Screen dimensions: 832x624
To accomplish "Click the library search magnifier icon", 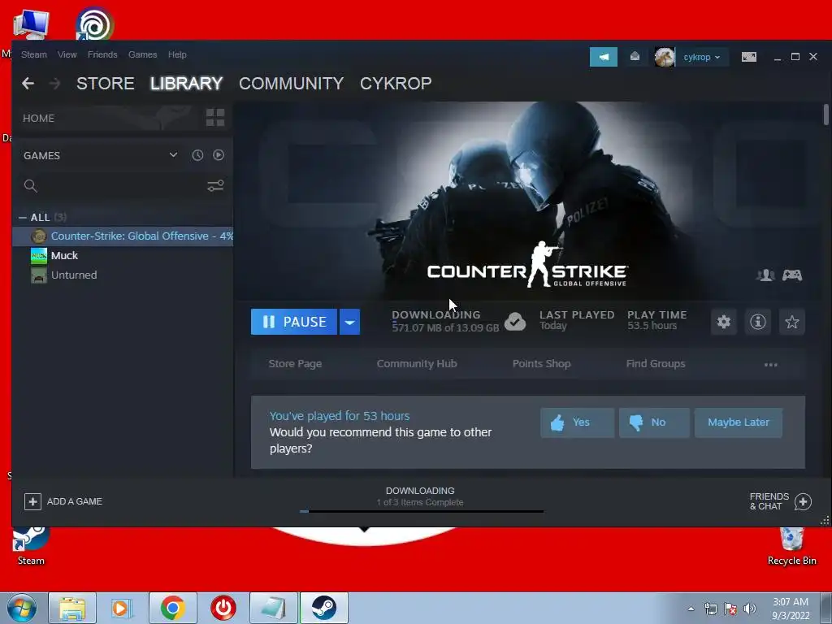I will [x=31, y=186].
